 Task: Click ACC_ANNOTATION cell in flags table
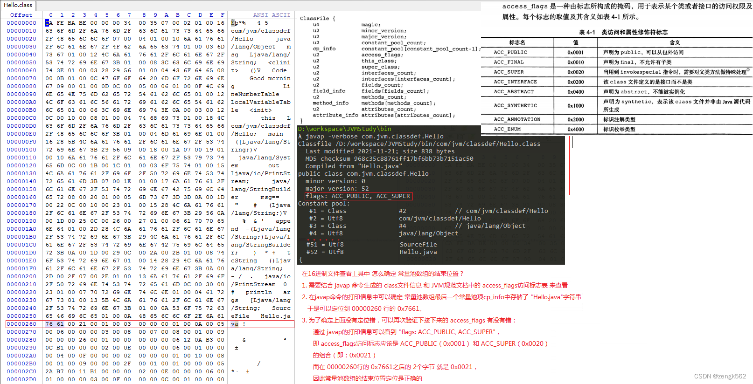click(517, 120)
